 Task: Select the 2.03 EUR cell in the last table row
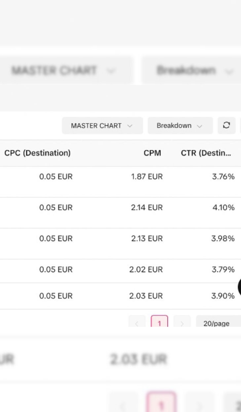(x=146, y=296)
